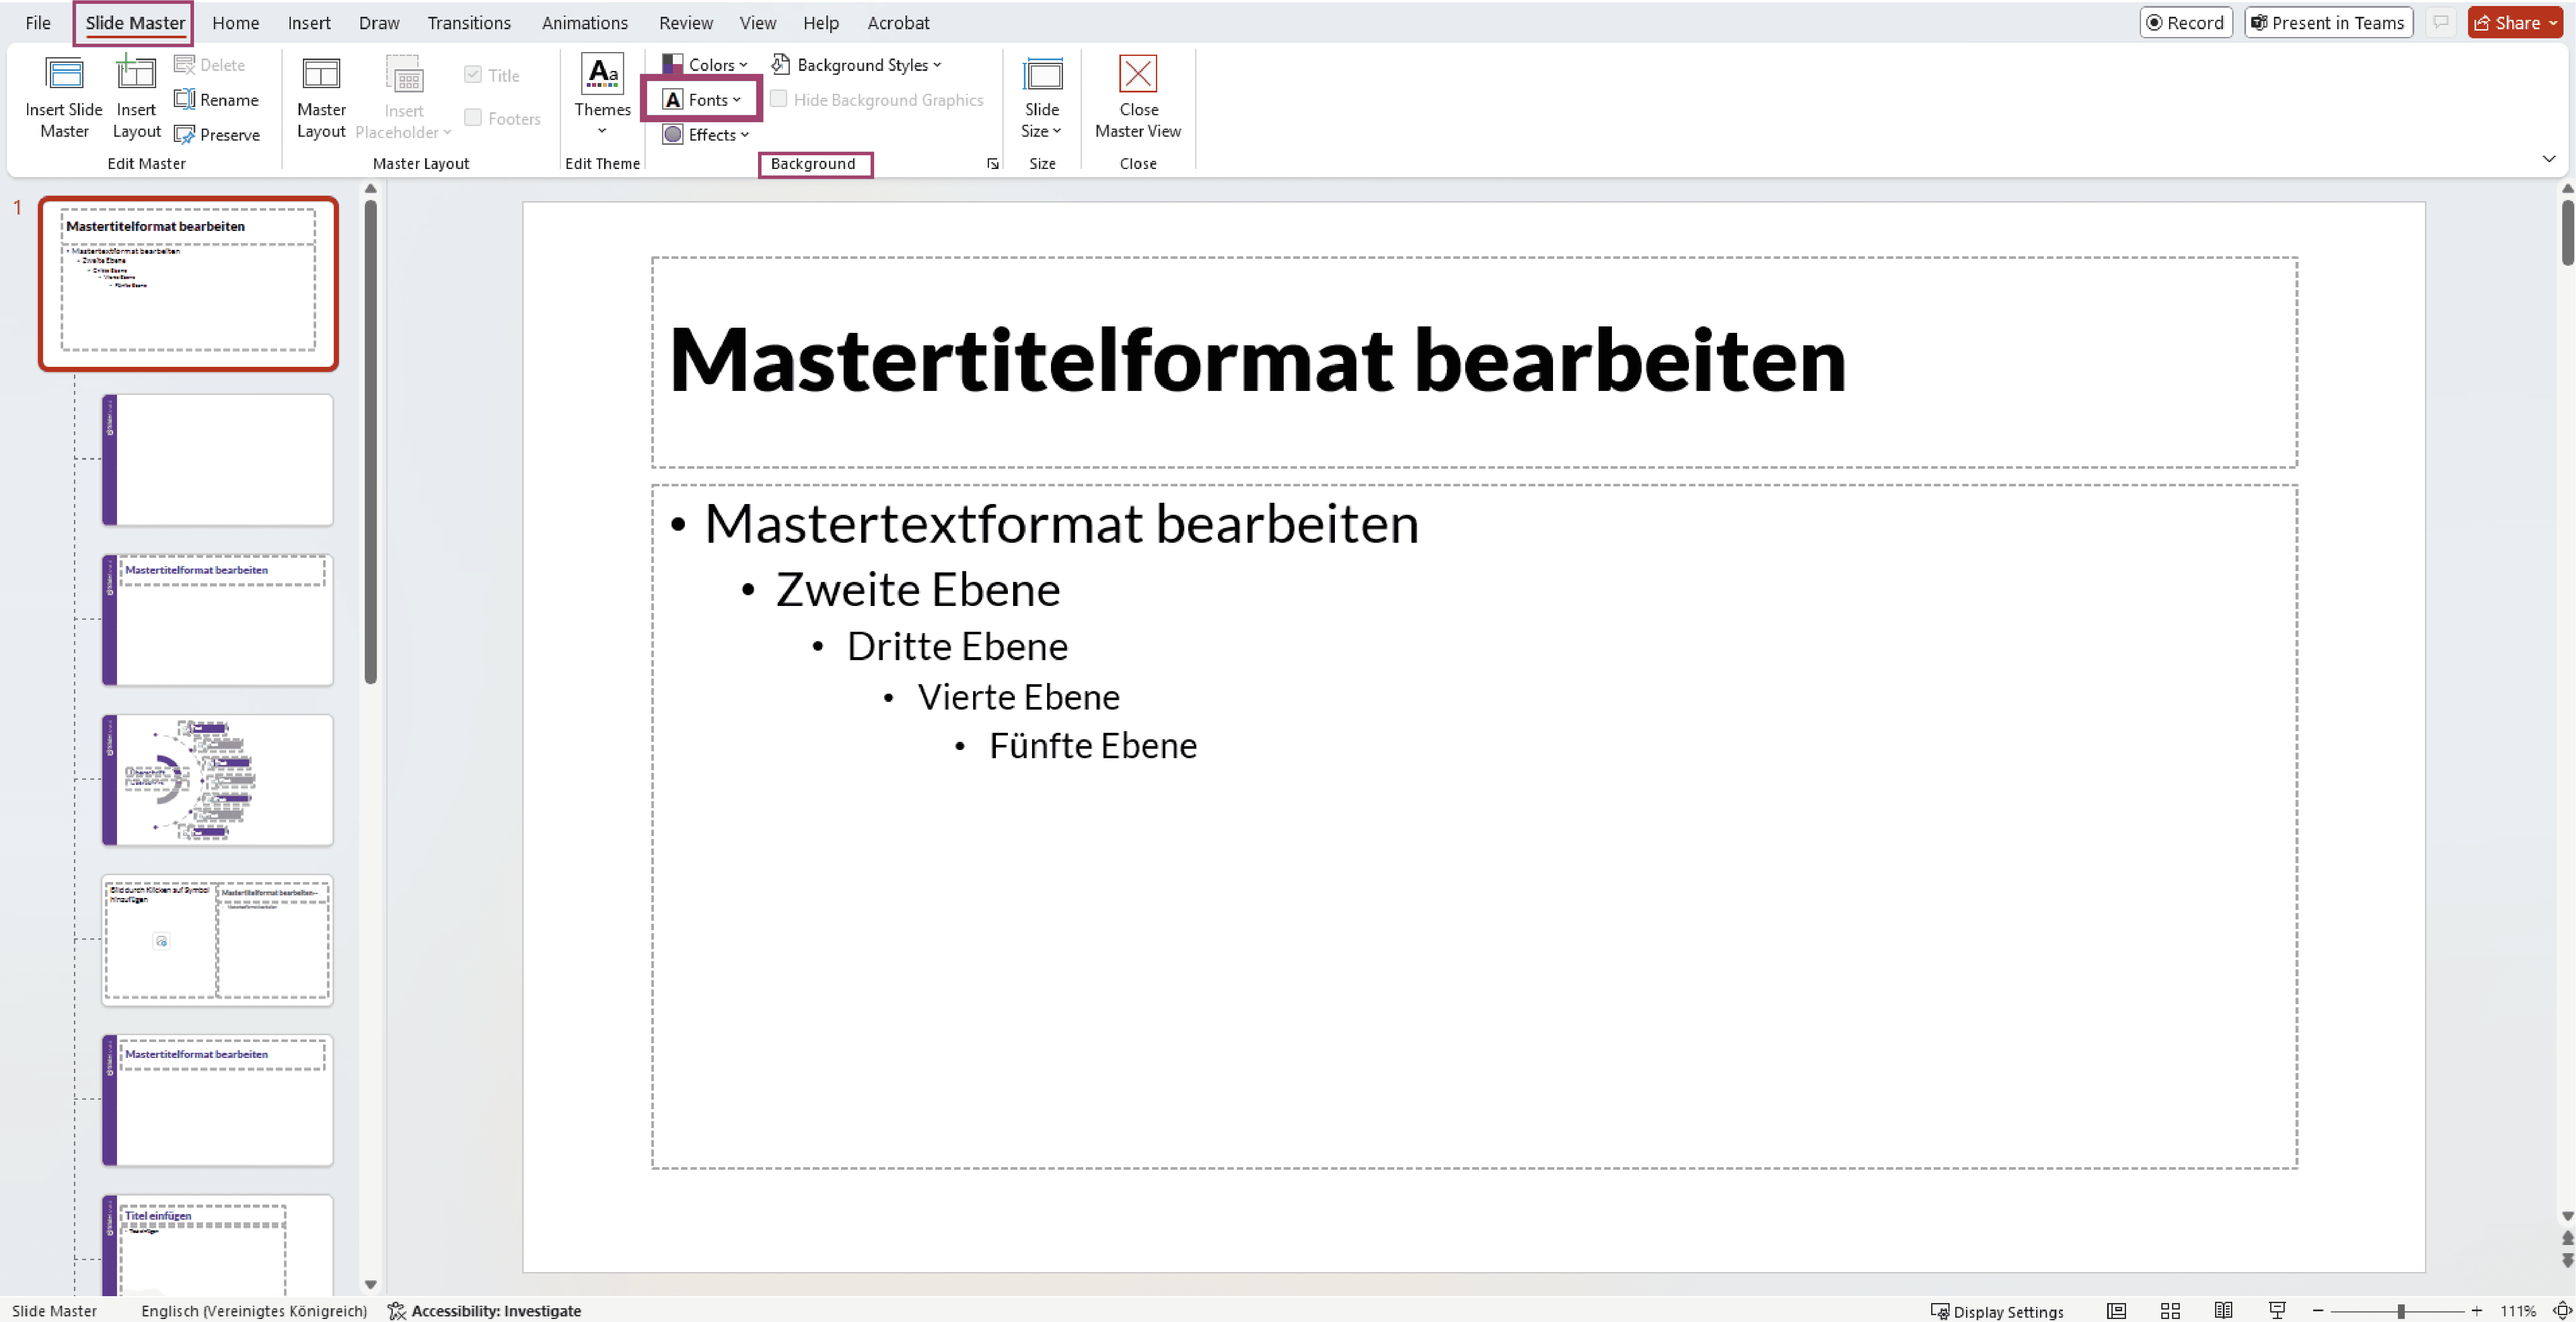The height and width of the screenshot is (1322, 2576).
Task: Start Slide Show from status bar
Action: click(x=2277, y=1310)
